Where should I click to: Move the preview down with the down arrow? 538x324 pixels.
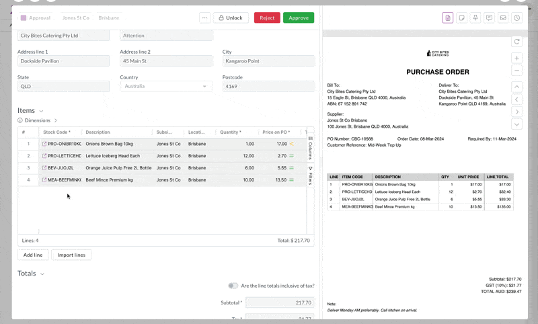(516, 124)
